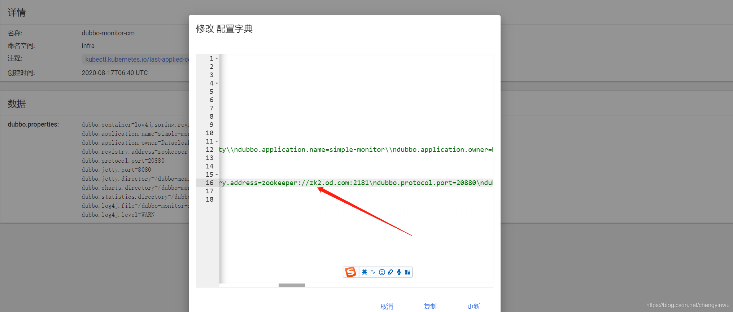Open the emoji smiley icon in Sogou bar
The width and height of the screenshot is (733, 312).
382,272
